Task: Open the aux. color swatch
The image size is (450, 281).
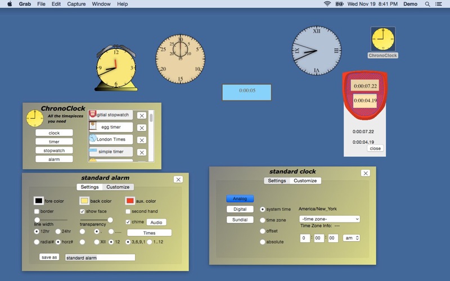Action: point(130,201)
